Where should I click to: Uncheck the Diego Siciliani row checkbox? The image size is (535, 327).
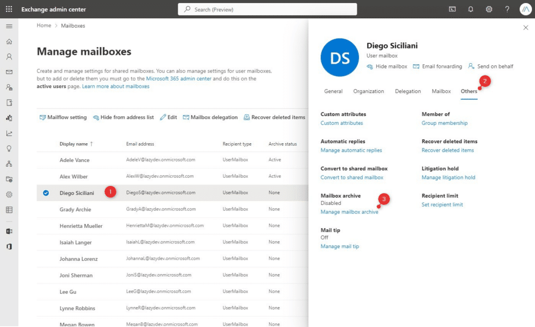46,193
